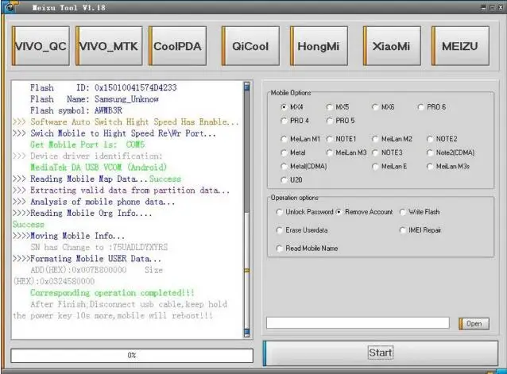
Task: Click the Meizu Tool app icon in title bar
Action: (10, 7)
